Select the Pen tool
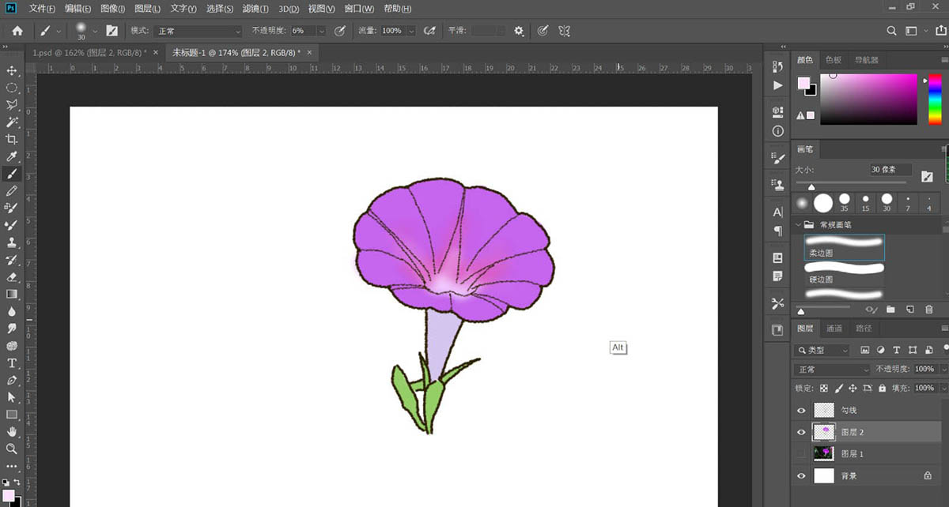 click(12, 380)
